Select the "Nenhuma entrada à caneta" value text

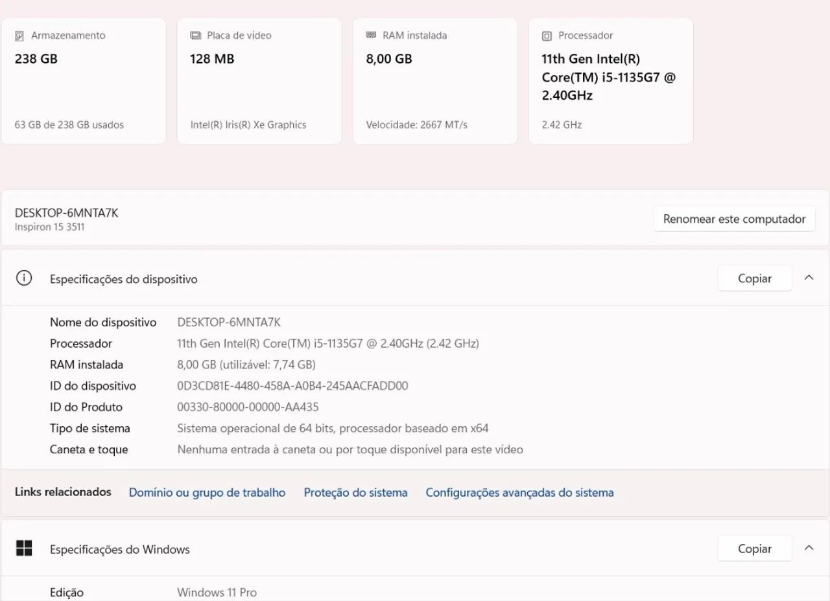pos(350,450)
